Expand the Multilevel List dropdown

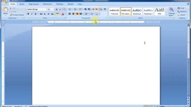(x=82, y=9)
